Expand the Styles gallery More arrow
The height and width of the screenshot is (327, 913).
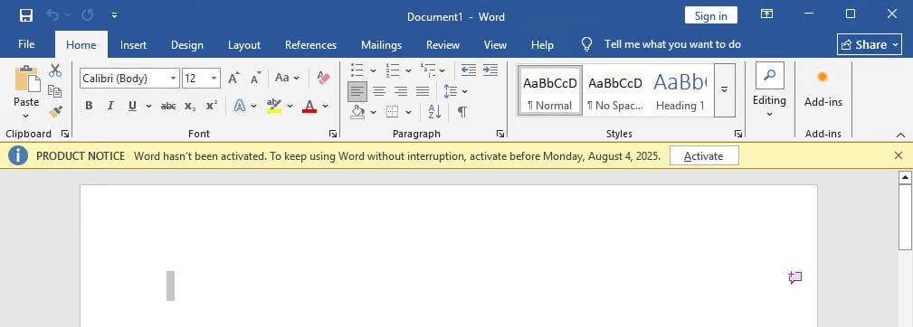point(725,90)
